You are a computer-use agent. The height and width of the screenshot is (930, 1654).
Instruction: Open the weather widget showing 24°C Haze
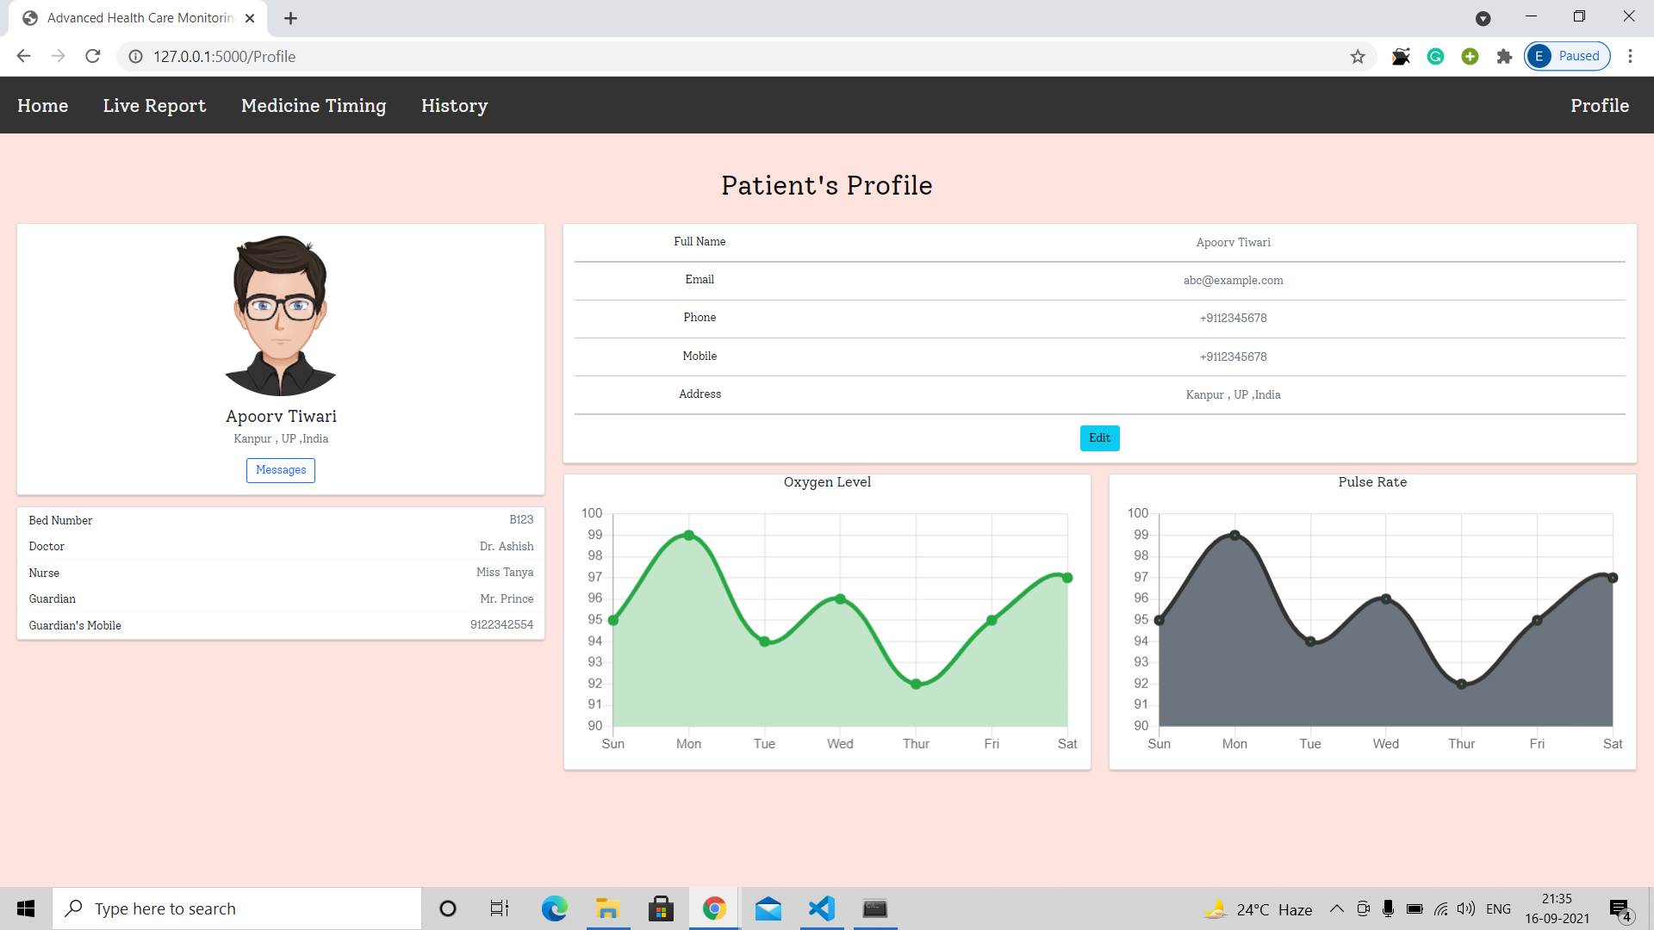click(1259, 909)
